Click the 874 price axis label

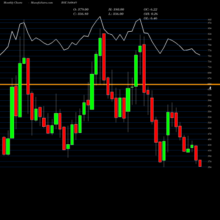[x=209, y=23]
